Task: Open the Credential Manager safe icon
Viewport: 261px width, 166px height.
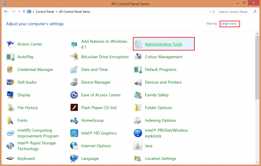Action: pyautogui.click(x=10, y=70)
